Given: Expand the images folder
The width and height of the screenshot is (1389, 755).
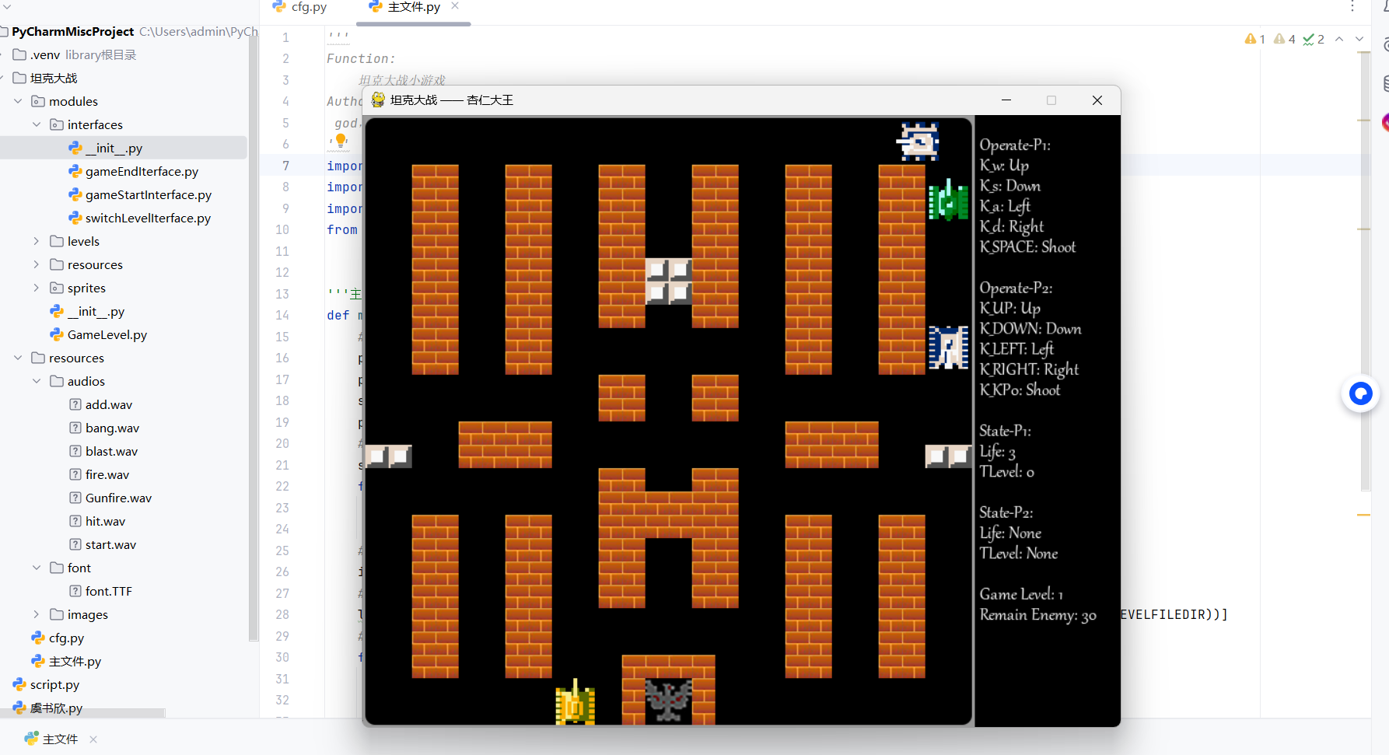Looking at the screenshot, I should pos(37,614).
